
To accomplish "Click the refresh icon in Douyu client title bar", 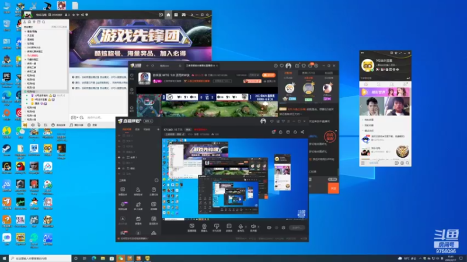I will point(153,66).
